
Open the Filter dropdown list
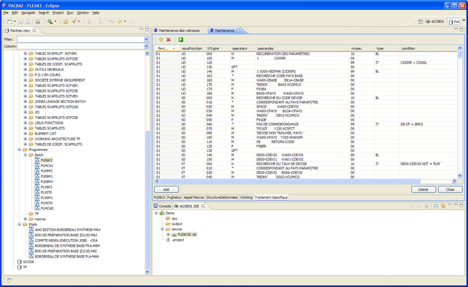146,39
